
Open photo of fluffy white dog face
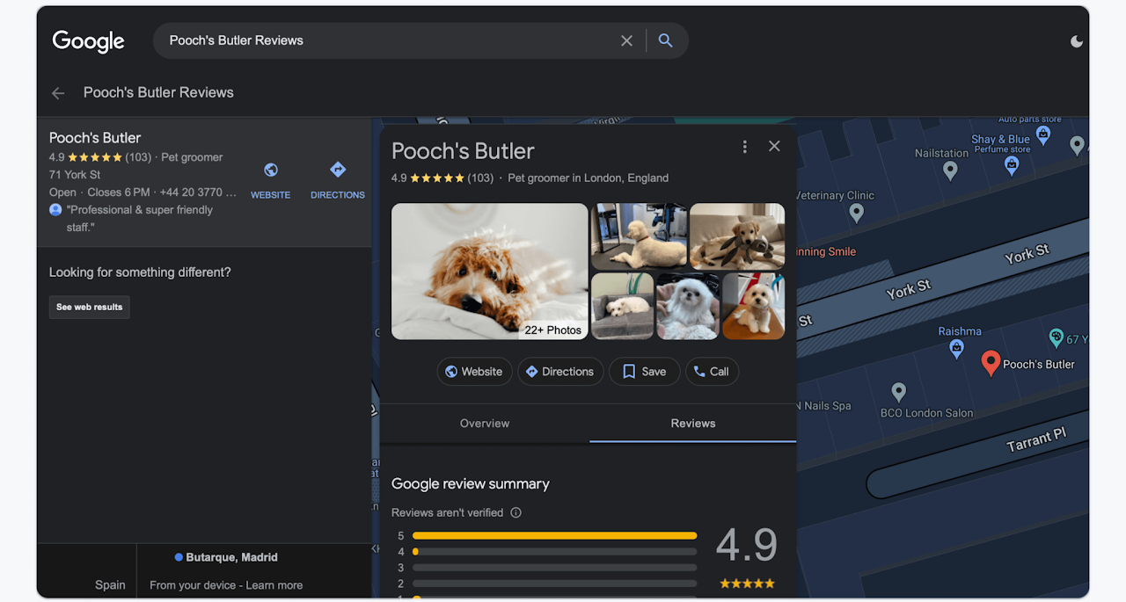[x=688, y=306]
